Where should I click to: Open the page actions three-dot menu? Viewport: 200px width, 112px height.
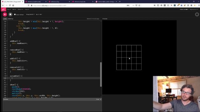pos(133,6)
